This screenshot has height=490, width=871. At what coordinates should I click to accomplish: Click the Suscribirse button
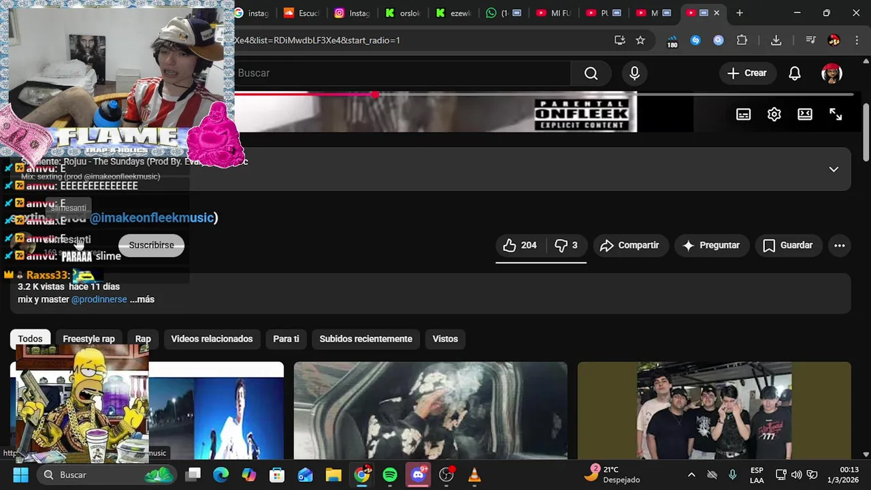pos(151,245)
